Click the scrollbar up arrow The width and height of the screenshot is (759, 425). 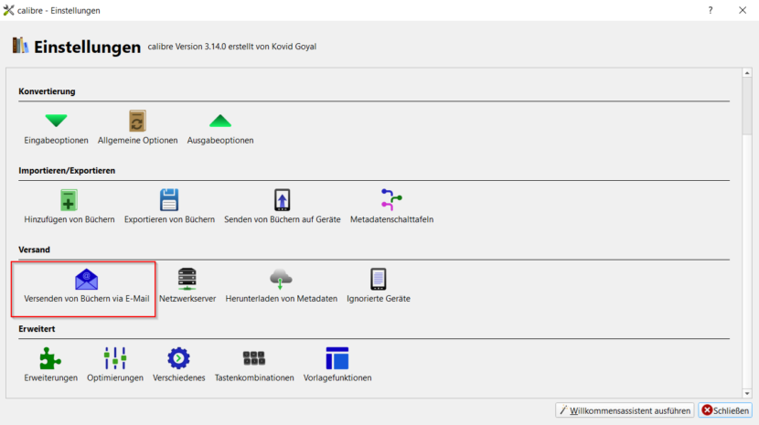coord(747,73)
